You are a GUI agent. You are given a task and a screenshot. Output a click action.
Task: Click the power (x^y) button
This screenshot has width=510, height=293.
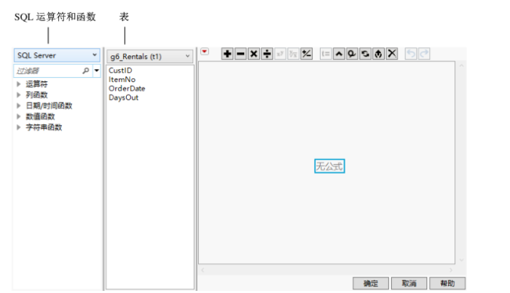(x=280, y=54)
